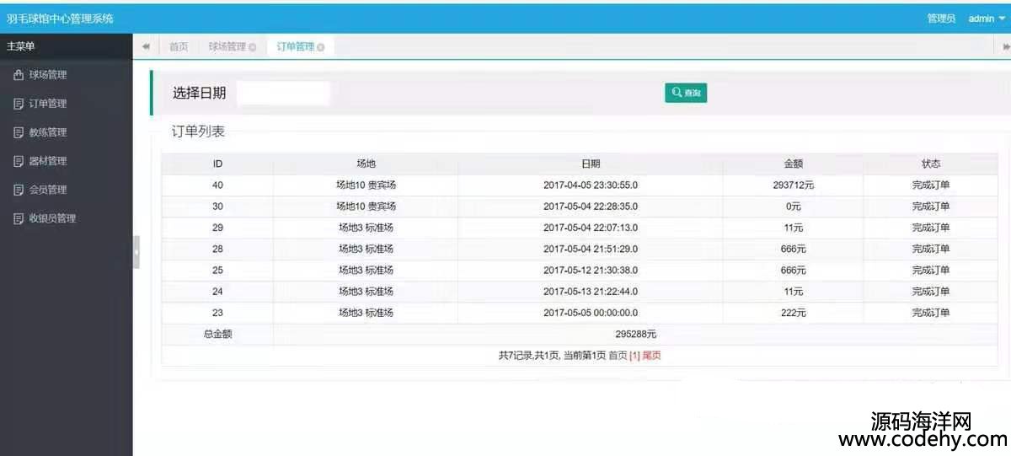Click the 订单管理 sidebar icon
The height and width of the screenshot is (456, 1011).
[19, 104]
